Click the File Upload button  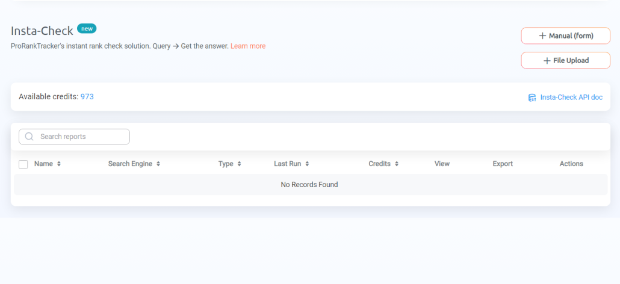[565, 60]
